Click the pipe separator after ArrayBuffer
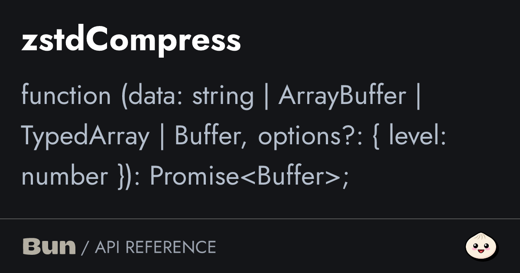 pos(418,96)
